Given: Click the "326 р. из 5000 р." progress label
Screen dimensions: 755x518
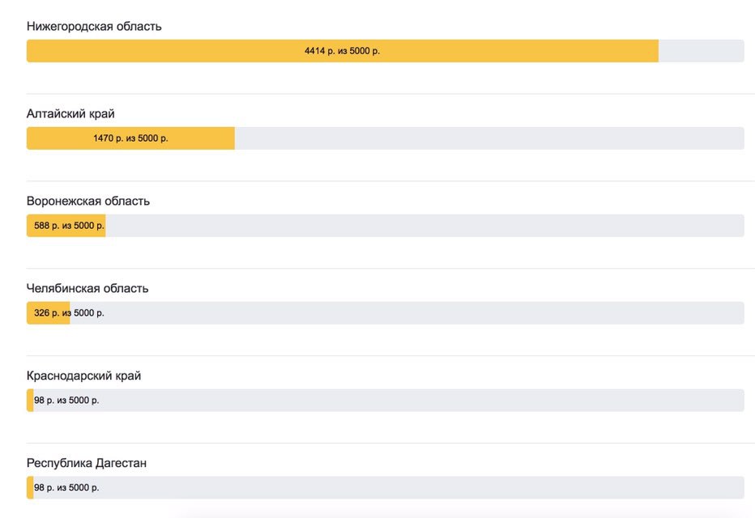Looking at the screenshot, I should pos(69,313).
